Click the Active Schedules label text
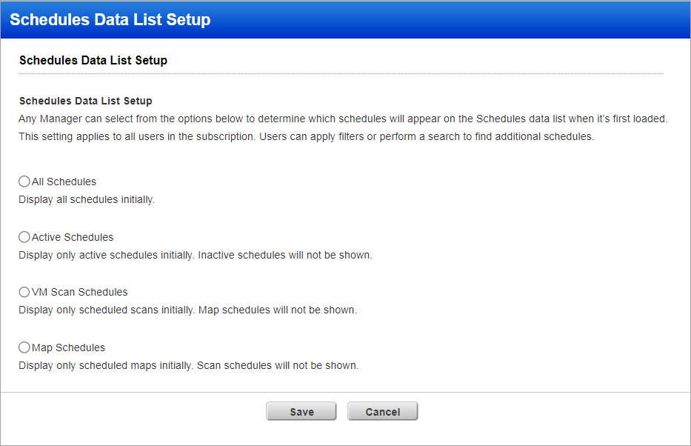The image size is (691, 446). 71,236
